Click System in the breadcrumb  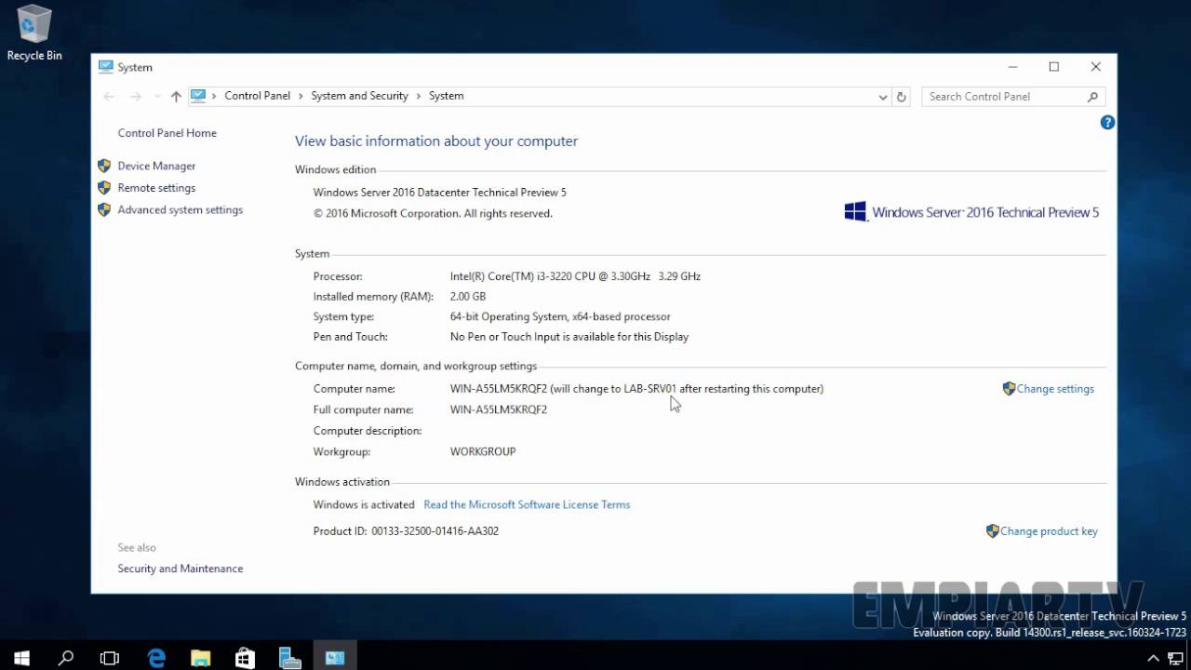(x=447, y=96)
